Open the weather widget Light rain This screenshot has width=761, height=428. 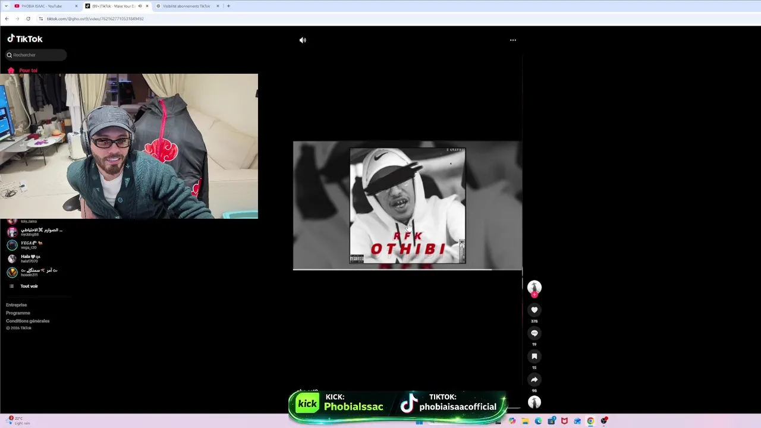(18, 420)
